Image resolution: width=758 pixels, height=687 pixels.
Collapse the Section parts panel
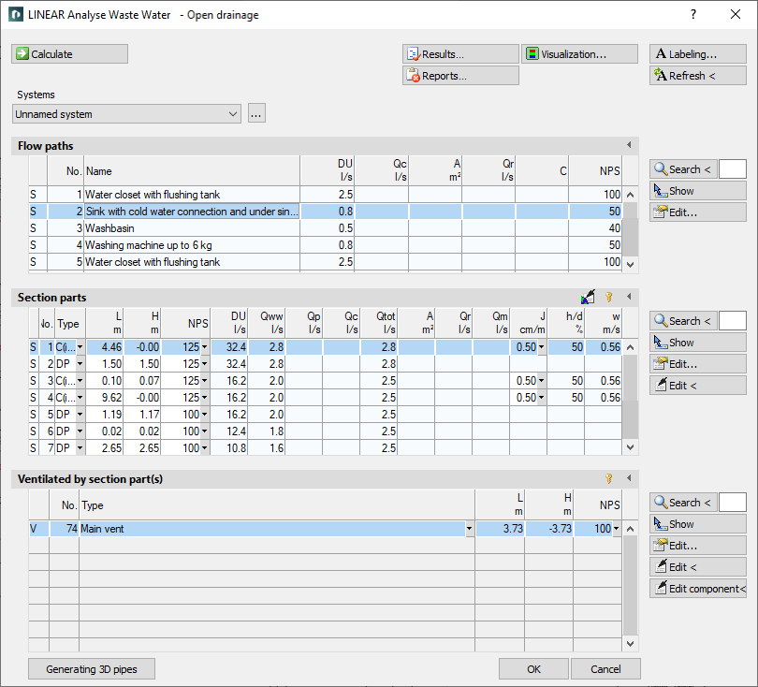[x=629, y=296]
